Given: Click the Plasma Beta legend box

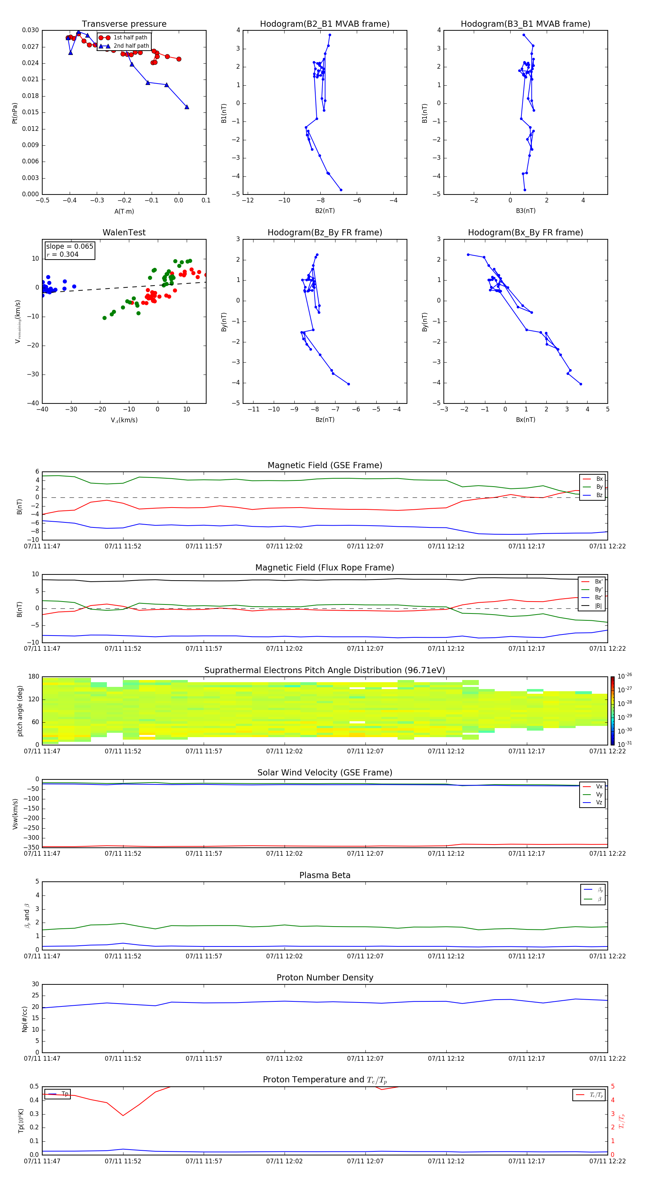Looking at the screenshot, I should [x=593, y=894].
